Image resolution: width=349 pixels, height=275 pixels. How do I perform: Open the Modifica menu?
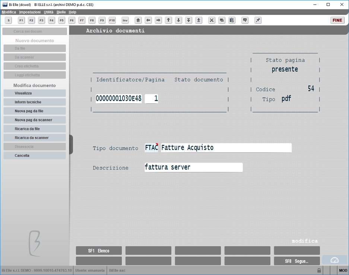(x=9, y=12)
